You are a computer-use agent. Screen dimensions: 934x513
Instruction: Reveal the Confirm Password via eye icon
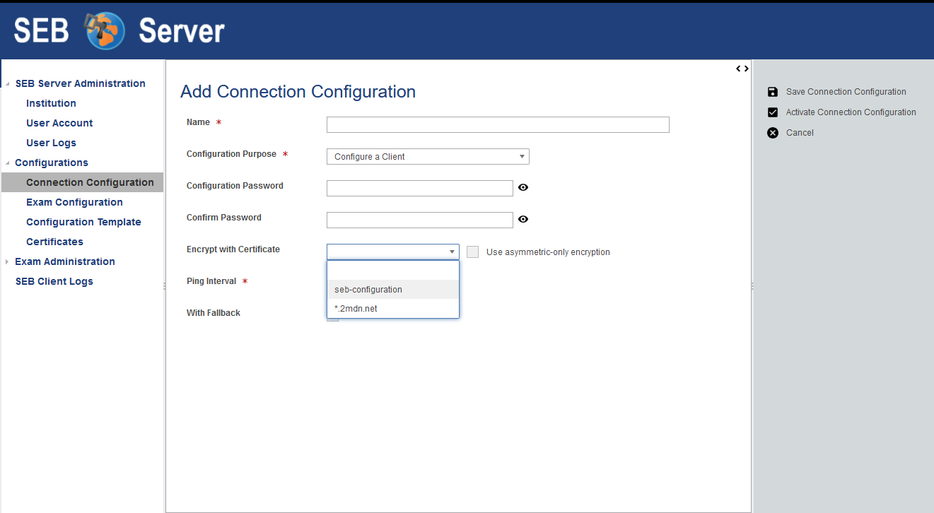[x=523, y=220]
